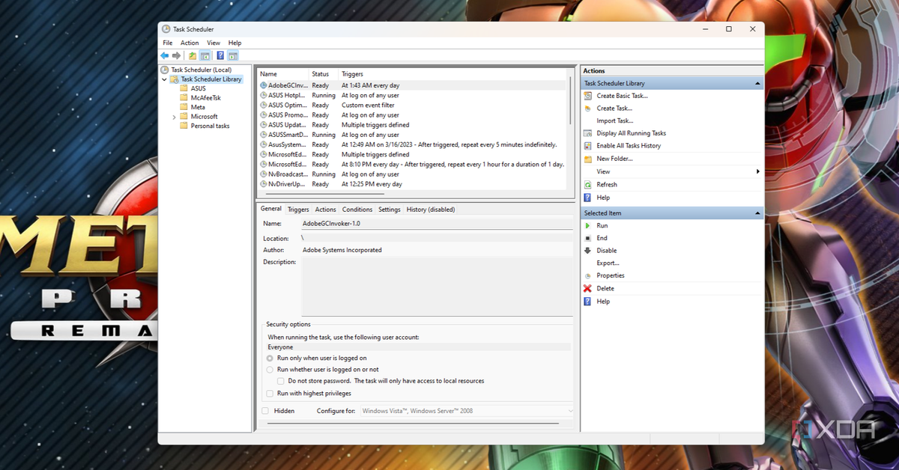Click Display All Running Tasks
Viewport: 899px width, 470px height.
(x=631, y=133)
